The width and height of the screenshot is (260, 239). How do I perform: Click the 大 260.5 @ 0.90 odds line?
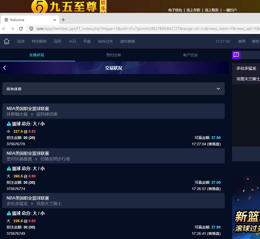(x=21, y=176)
